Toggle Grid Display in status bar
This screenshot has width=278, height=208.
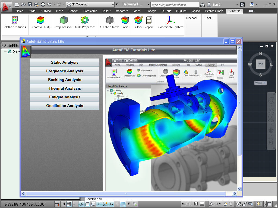[x=69, y=204]
